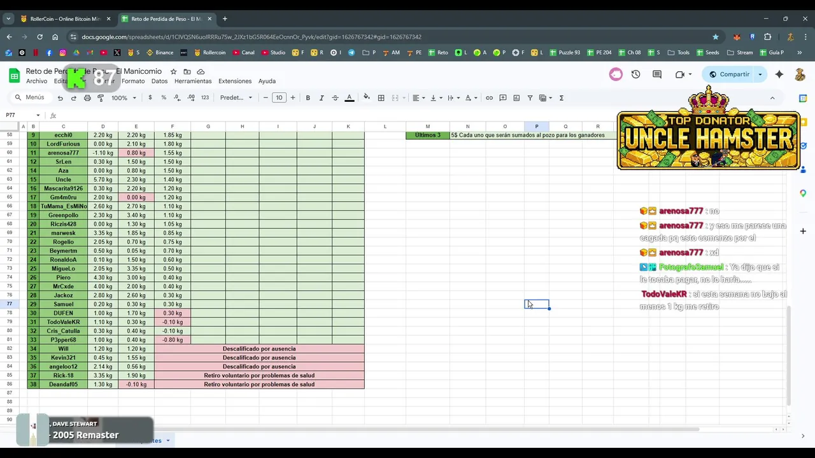Select cell containing TodoValeKR

click(64, 322)
